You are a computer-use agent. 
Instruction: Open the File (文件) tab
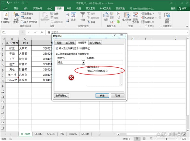point(5,9)
